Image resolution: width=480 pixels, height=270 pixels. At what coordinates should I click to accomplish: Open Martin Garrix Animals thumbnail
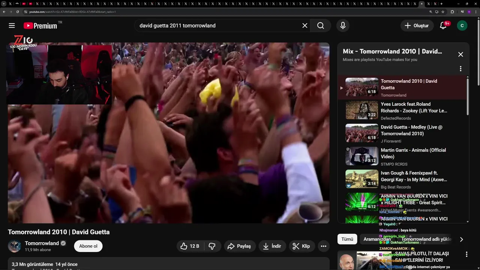pyautogui.click(x=362, y=156)
